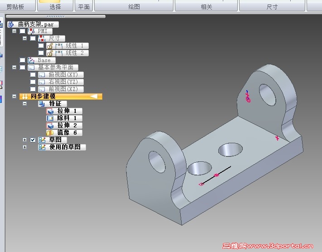The width and height of the screenshot is (322, 252).
Task: Show the 右视图(YZ) plane checkbox
Action: pyautogui.click(x=33, y=82)
